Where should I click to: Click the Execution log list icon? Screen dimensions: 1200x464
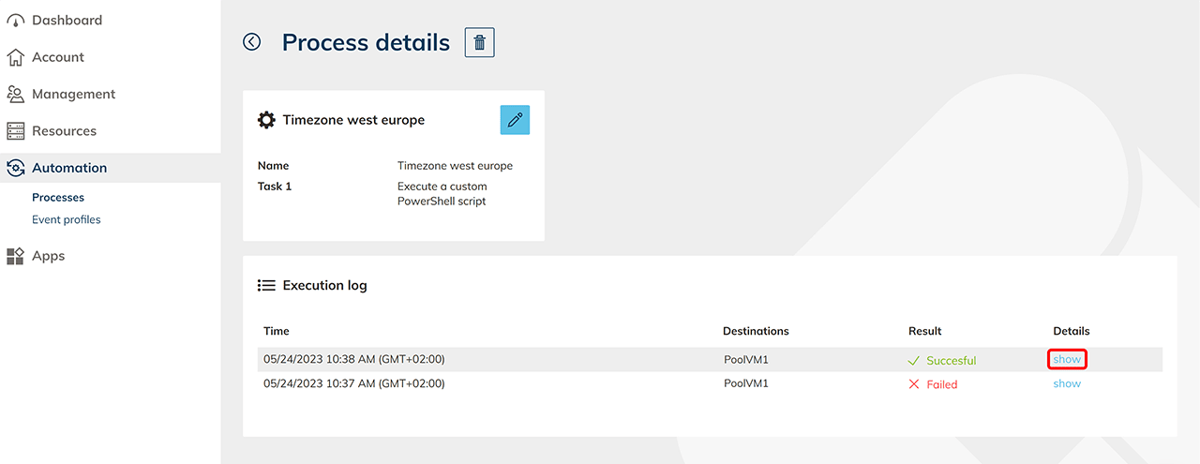(266, 285)
